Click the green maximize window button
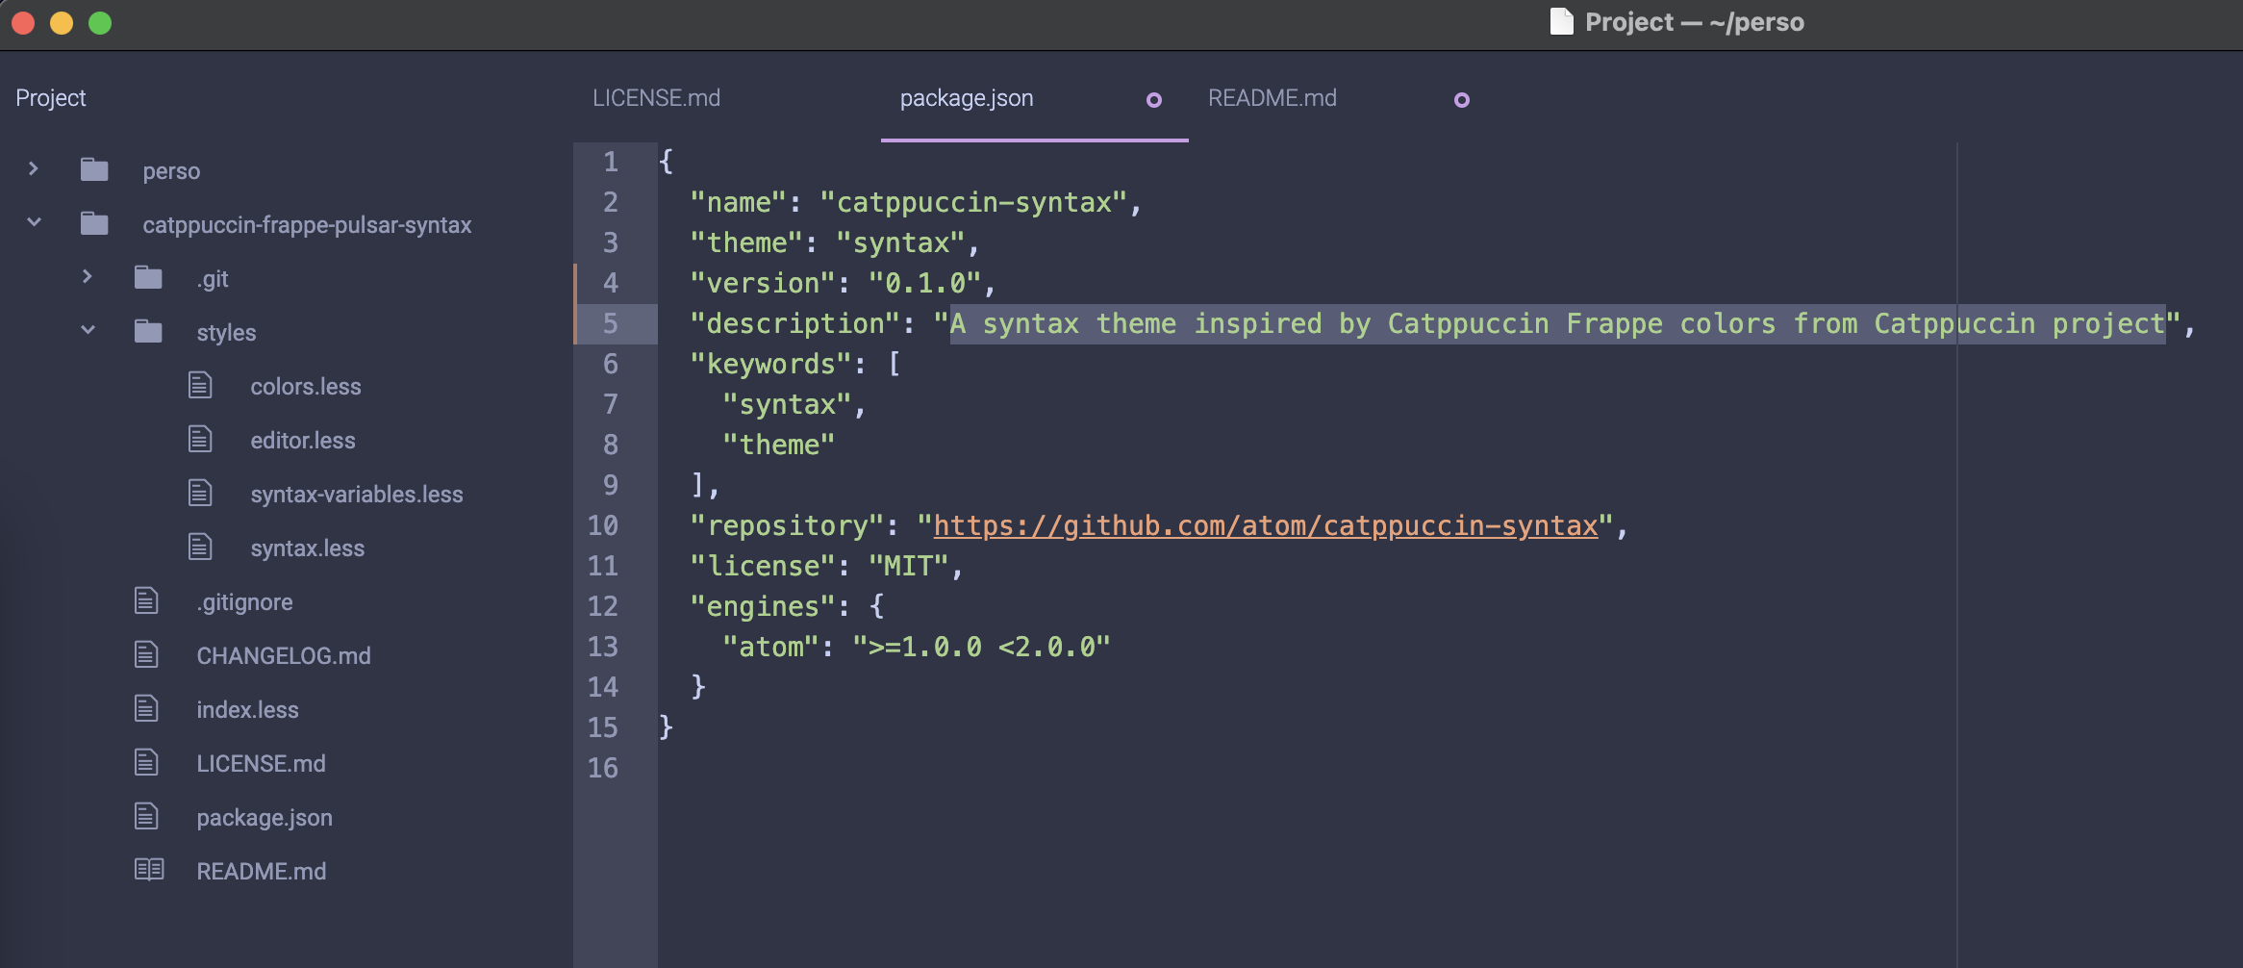2243x968 pixels. click(x=100, y=23)
